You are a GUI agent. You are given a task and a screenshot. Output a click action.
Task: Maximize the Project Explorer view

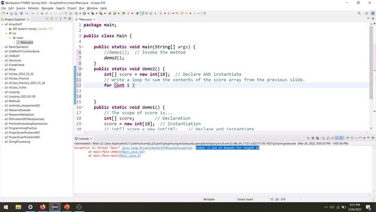(69, 19)
